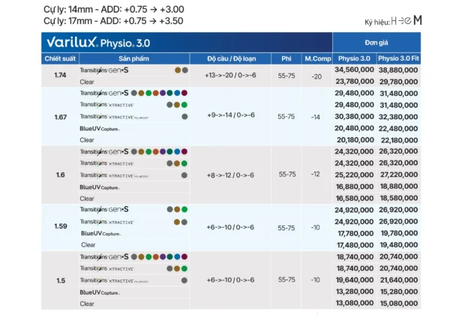450x314 pixels.
Task: Select BlueUV Capture logo in 1.67 group
Action: click(x=100, y=129)
